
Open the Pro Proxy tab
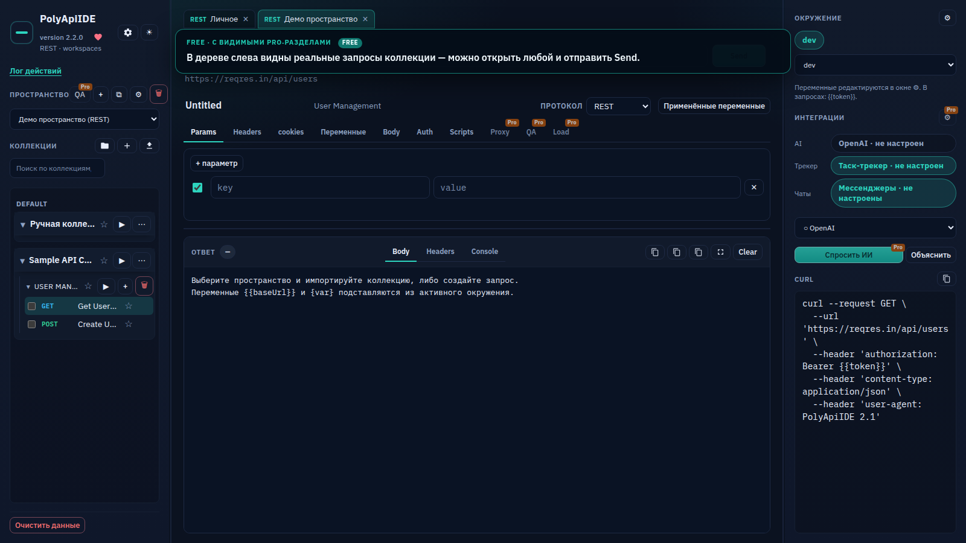(500, 132)
